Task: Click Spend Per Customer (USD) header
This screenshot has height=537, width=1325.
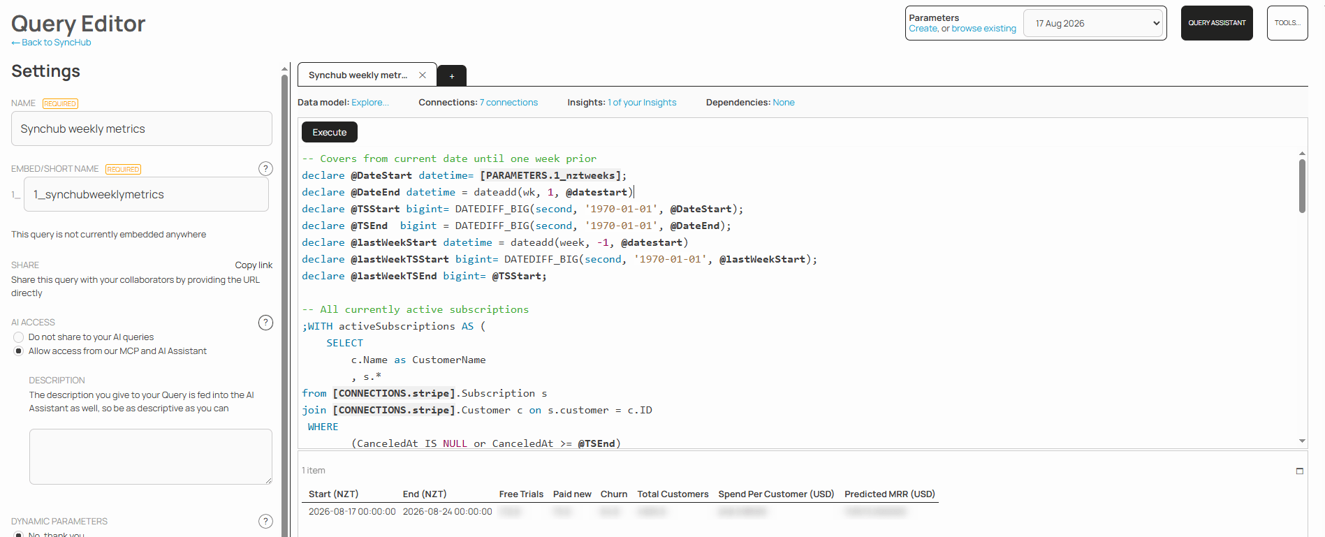Action: tap(776, 494)
